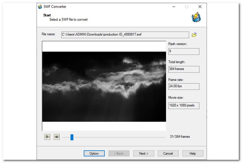Click the Next > button
242x163 pixels.
coord(144,153)
